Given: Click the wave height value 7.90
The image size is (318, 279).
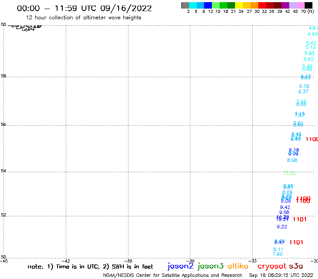Looking at the screenshot, I should (278, 254).
